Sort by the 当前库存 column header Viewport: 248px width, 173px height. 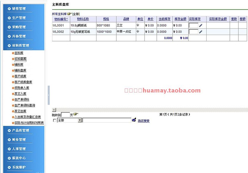point(164,19)
